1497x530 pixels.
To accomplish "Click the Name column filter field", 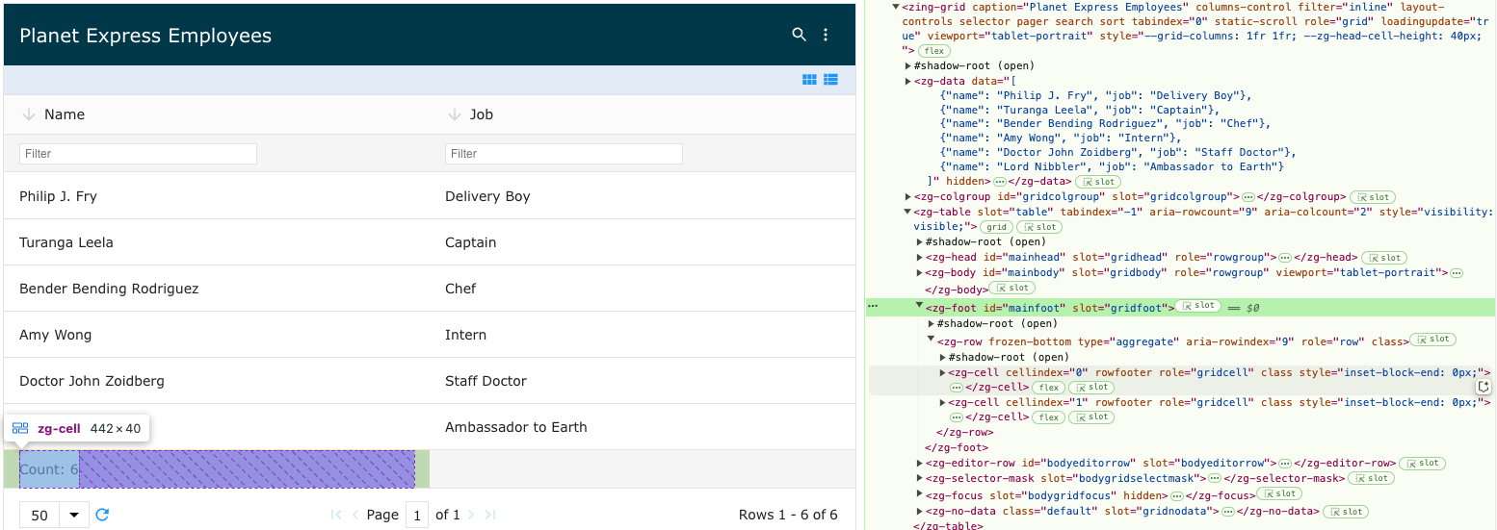I will [x=138, y=154].
